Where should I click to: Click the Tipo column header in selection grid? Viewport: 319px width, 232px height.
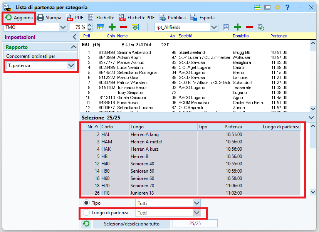click(x=210, y=127)
